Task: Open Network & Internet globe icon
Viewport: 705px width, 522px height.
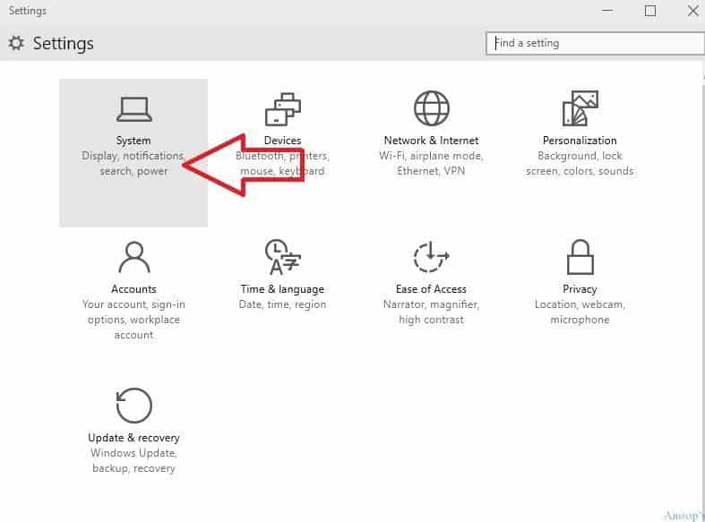Action: 431,108
